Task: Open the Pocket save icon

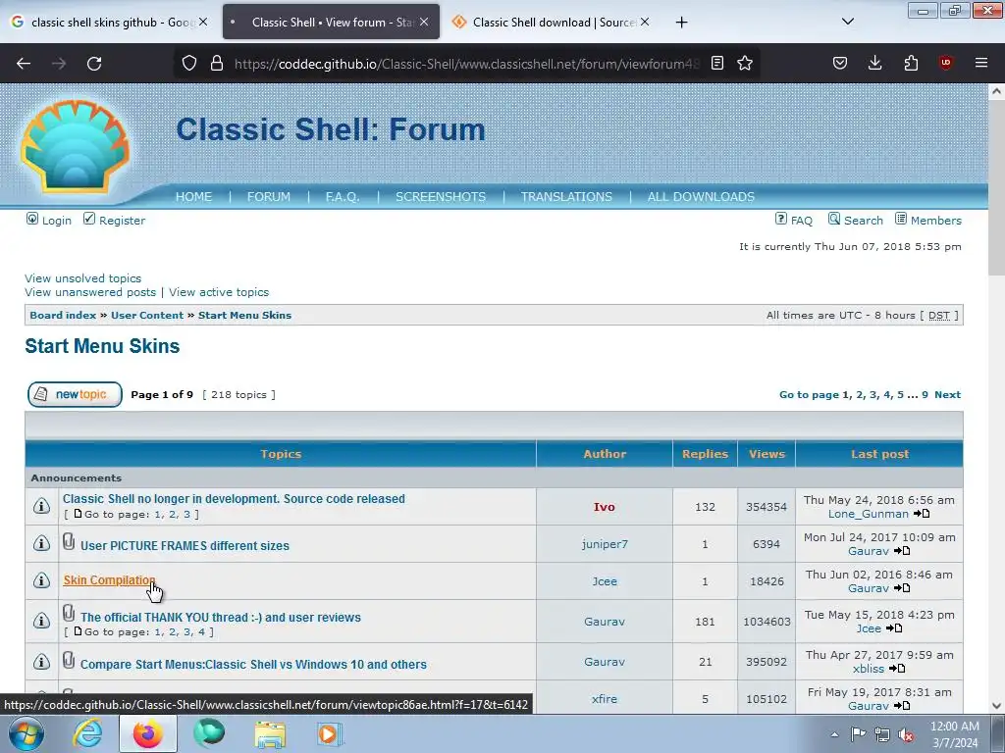Action: (x=840, y=63)
